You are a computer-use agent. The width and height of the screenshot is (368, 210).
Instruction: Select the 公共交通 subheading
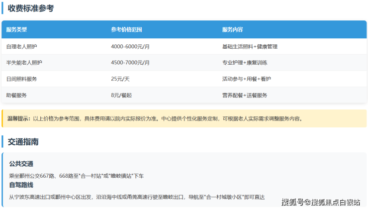[21, 164]
